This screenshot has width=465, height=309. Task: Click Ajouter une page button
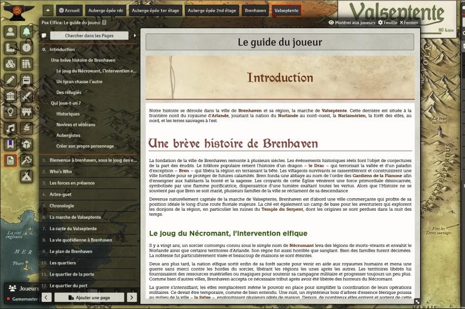pyautogui.click(x=89, y=298)
